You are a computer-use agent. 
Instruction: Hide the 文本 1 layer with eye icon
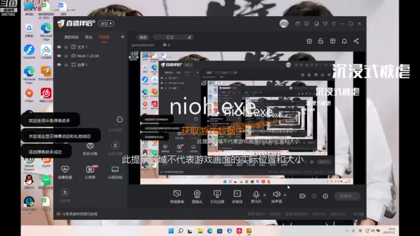[59, 47]
